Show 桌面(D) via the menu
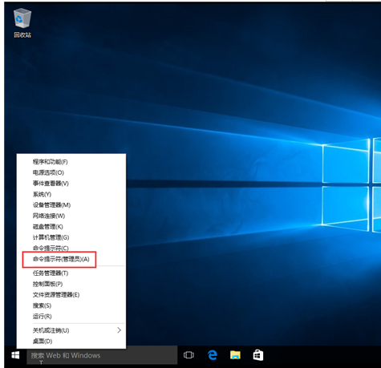Image resolution: width=381 pixels, height=368 pixels. pos(71,342)
